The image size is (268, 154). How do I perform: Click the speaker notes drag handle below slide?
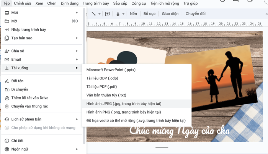tap(162, 148)
